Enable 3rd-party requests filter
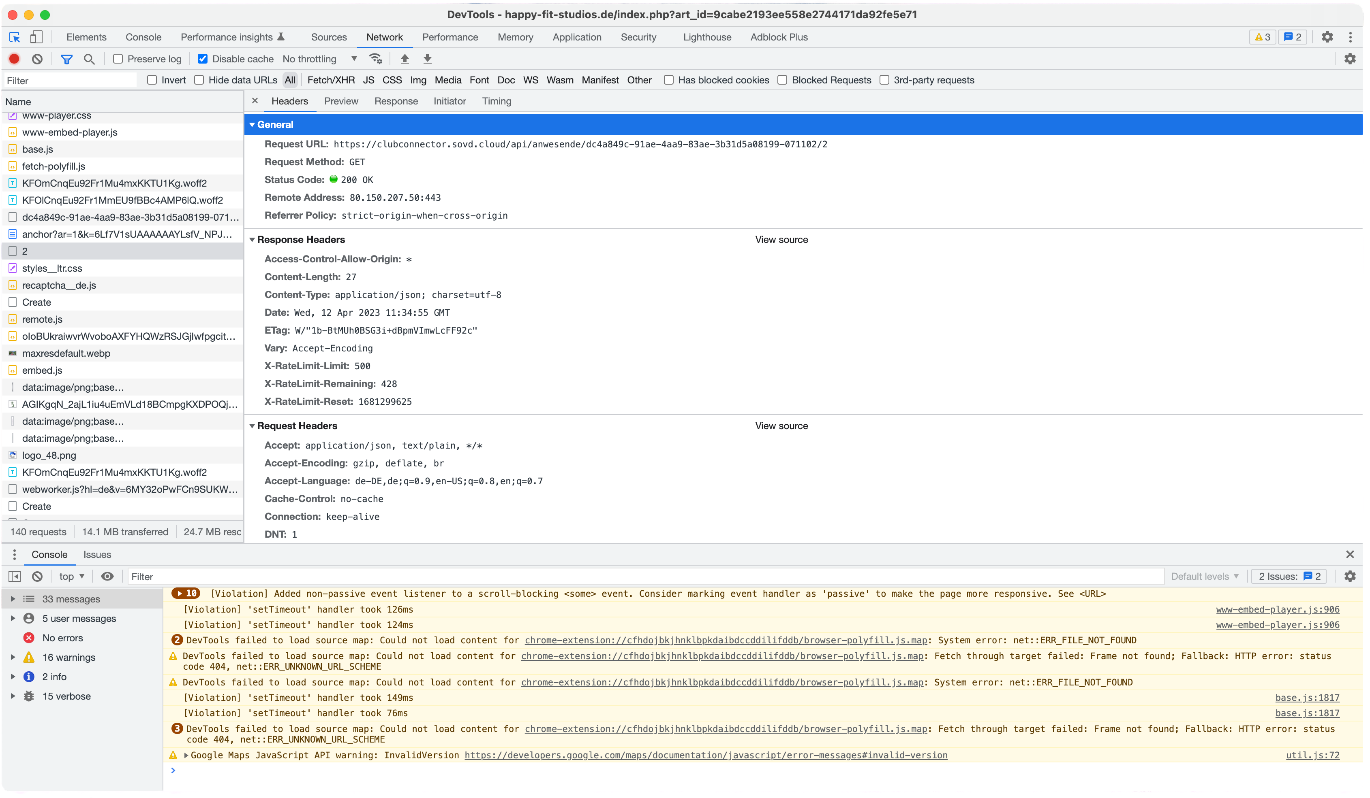Screen dimensions: 1370x798 point(884,80)
